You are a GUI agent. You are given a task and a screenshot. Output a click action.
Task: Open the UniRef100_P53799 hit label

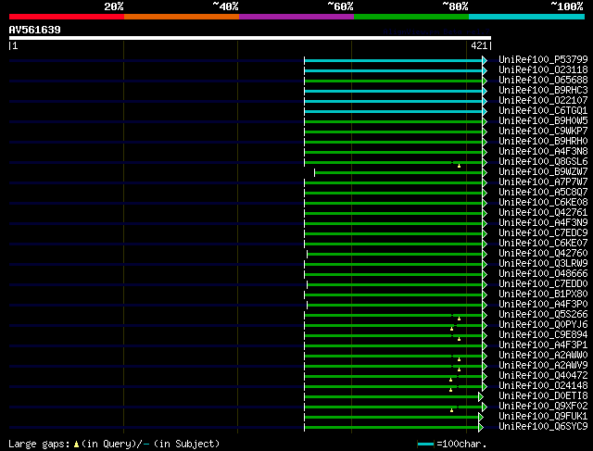(543, 59)
